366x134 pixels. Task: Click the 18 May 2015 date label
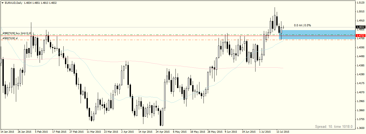[x=198, y=132]
